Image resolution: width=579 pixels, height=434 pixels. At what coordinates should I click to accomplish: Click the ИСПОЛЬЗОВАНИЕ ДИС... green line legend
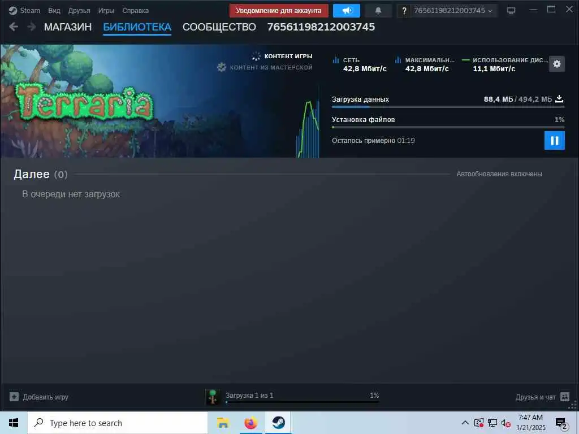pos(466,60)
